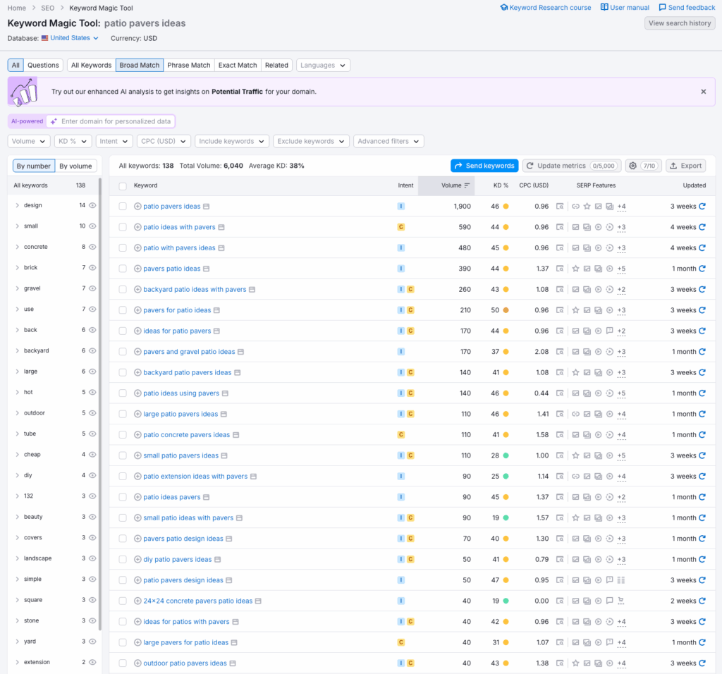Expand the concrete keyword group
The height and width of the screenshot is (674, 722).
pyautogui.click(x=17, y=247)
